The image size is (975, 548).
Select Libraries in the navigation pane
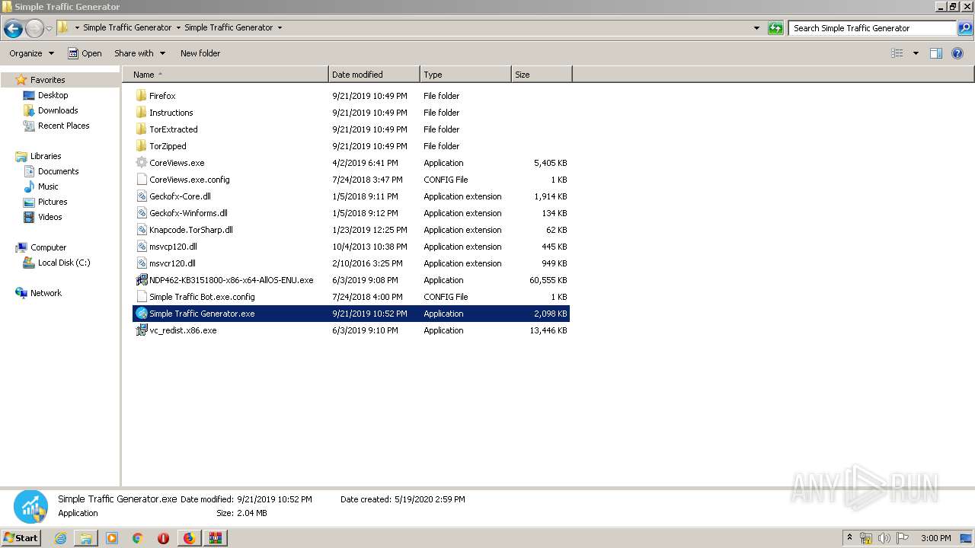click(x=46, y=156)
